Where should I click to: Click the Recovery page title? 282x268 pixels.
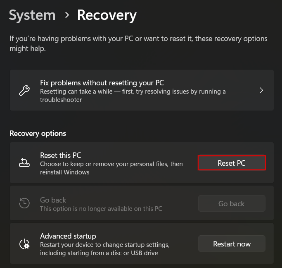107,15
